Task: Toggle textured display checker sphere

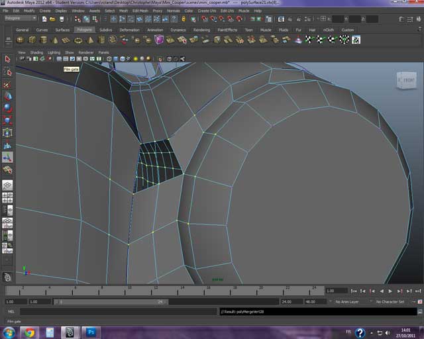Action: point(129,59)
